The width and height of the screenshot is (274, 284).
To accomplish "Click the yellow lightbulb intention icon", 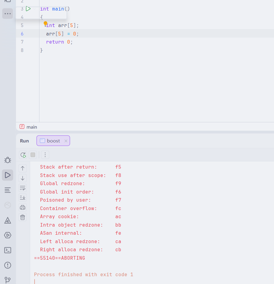I will coord(45,23).
